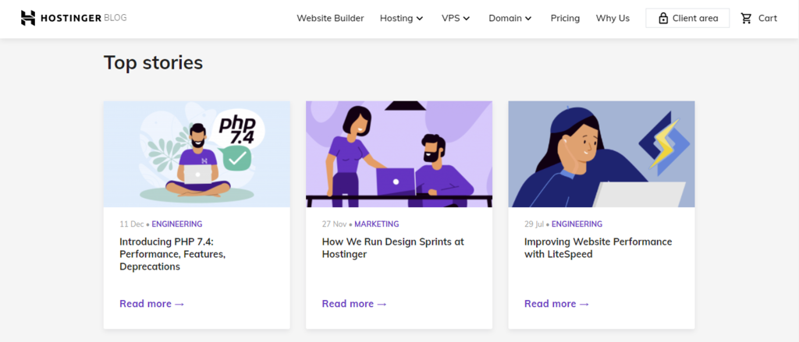This screenshot has width=799, height=342.
Task: Expand the Hosting dropdown menu
Action: coord(401,18)
